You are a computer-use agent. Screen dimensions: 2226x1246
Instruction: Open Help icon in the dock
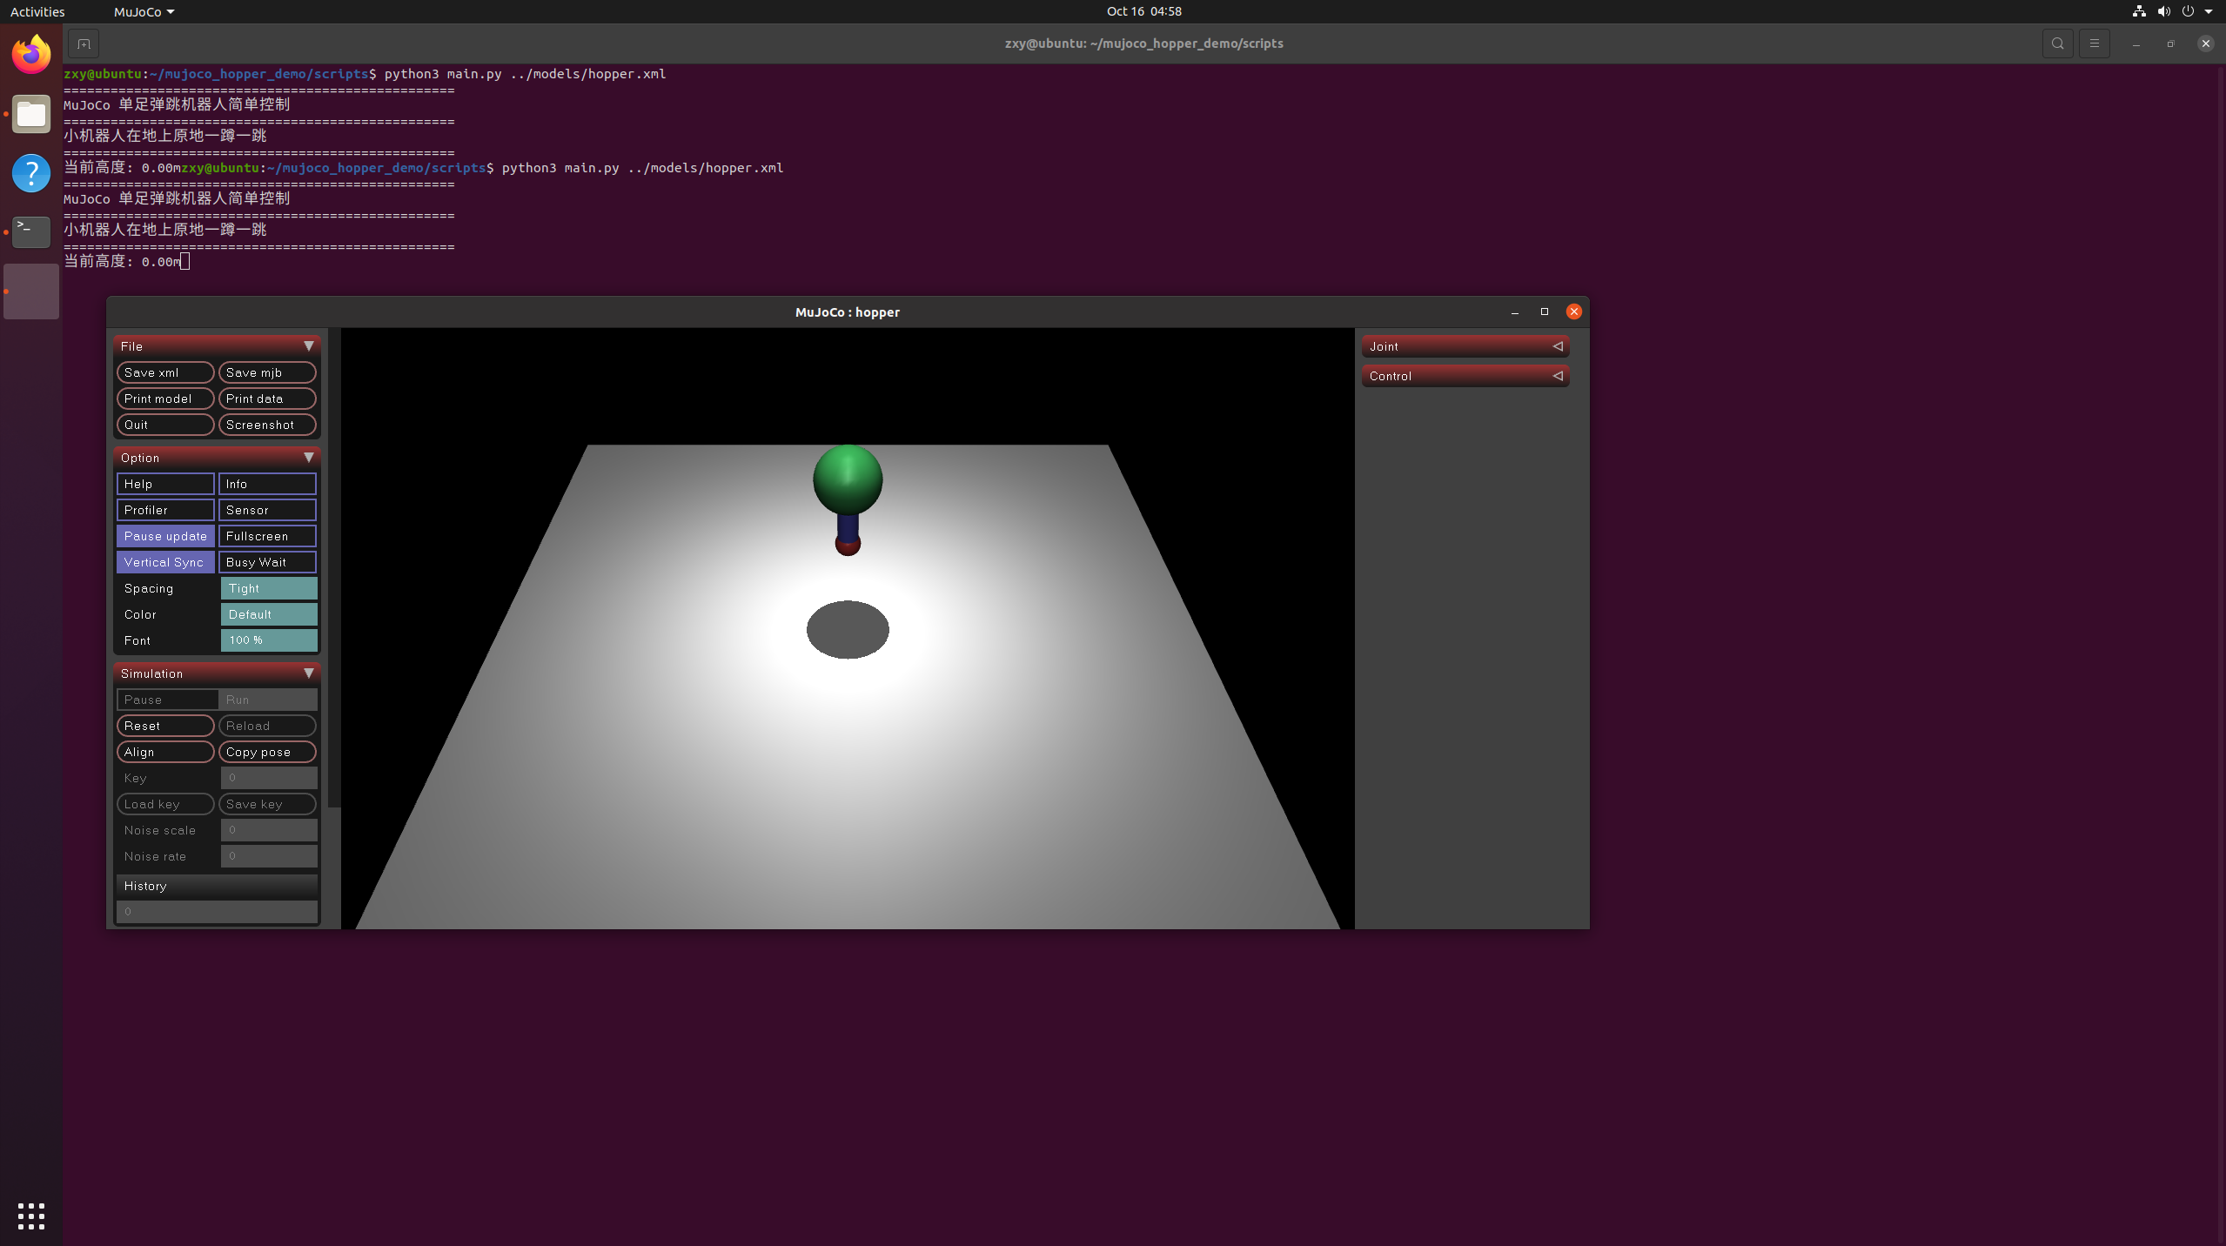coord(31,173)
